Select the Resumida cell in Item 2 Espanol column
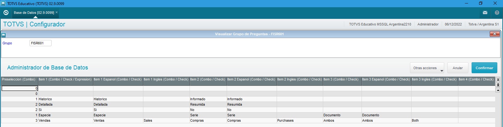The width and height of the screenshot is (503, 127). (x=251, y=104)
